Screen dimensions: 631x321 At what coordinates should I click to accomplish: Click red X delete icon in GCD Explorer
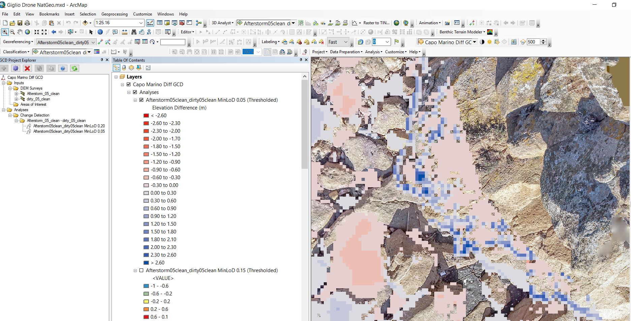[x=27, y=68]
